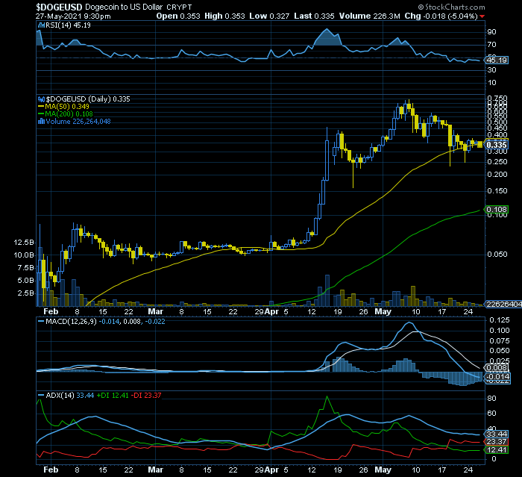Viewport: 522px width, 477px height.
Task: Click the 70 level on the RSI axis
Action: pyautogui.click(x=491, y=45)
